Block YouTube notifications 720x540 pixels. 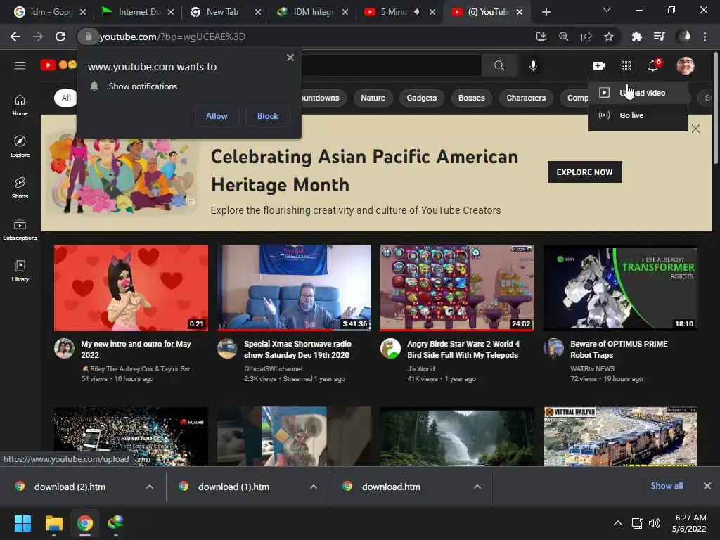(268, 116)
